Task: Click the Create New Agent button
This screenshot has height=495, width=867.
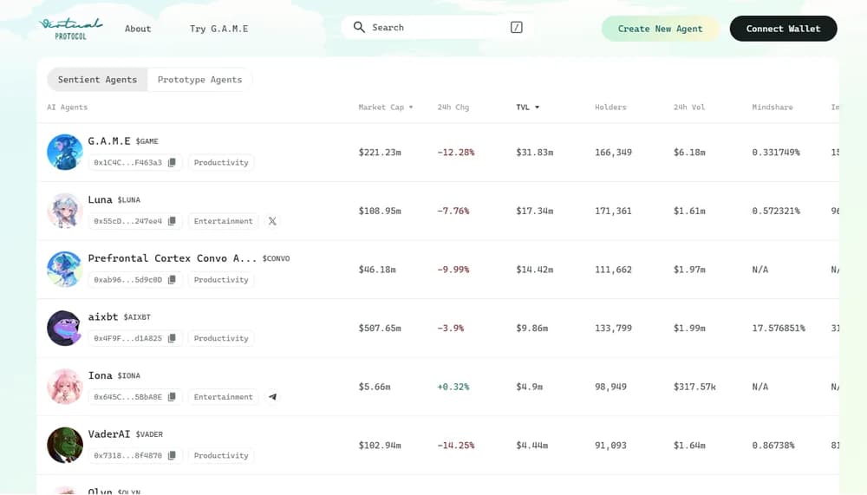Action: [660, 29]
